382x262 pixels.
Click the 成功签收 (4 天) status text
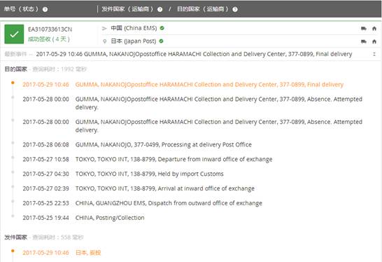[x=49, y=39]
